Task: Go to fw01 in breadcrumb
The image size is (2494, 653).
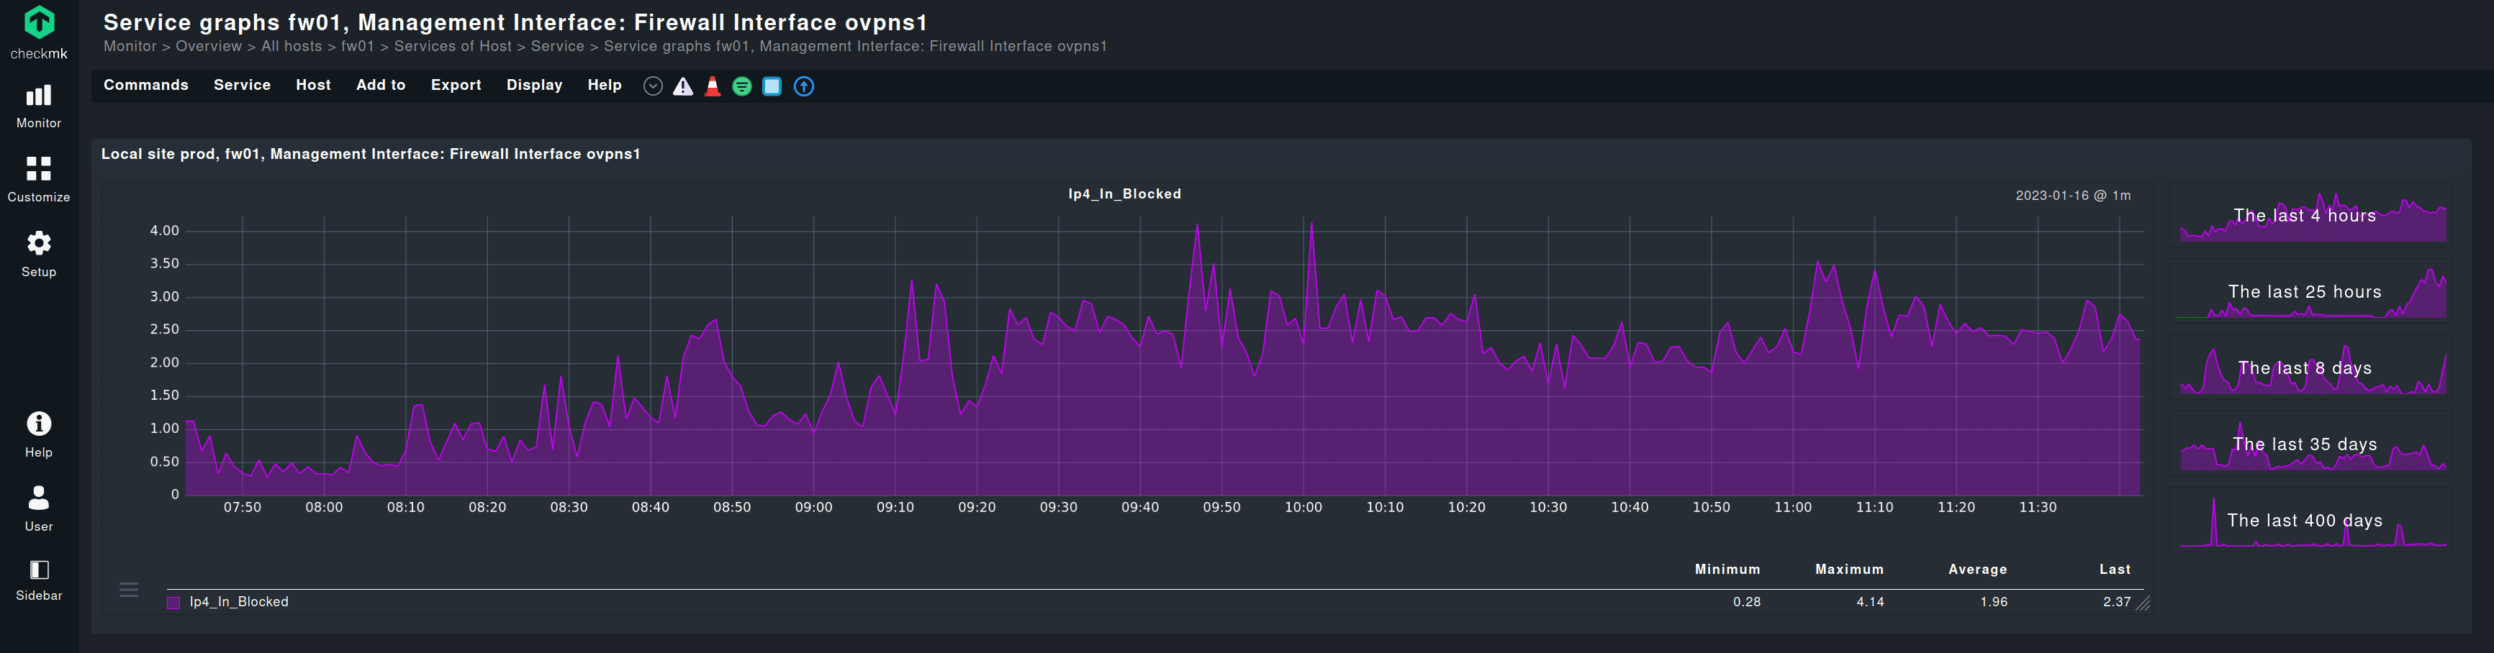Action: pyautogui.click(x=357, y=47)
